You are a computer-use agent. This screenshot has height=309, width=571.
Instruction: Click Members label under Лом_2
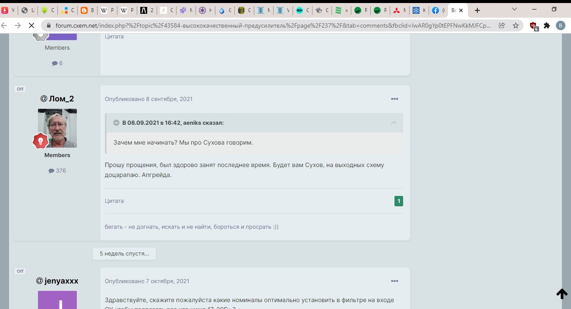point(57,155)
